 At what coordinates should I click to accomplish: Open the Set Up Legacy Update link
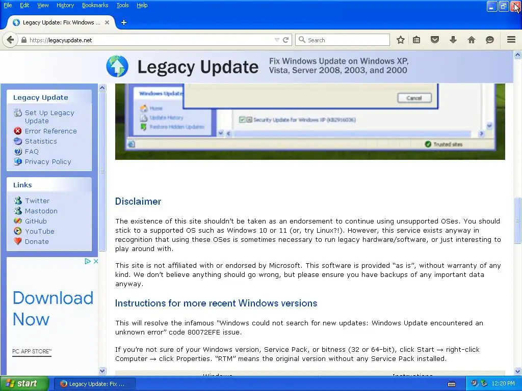pos(49,117)
